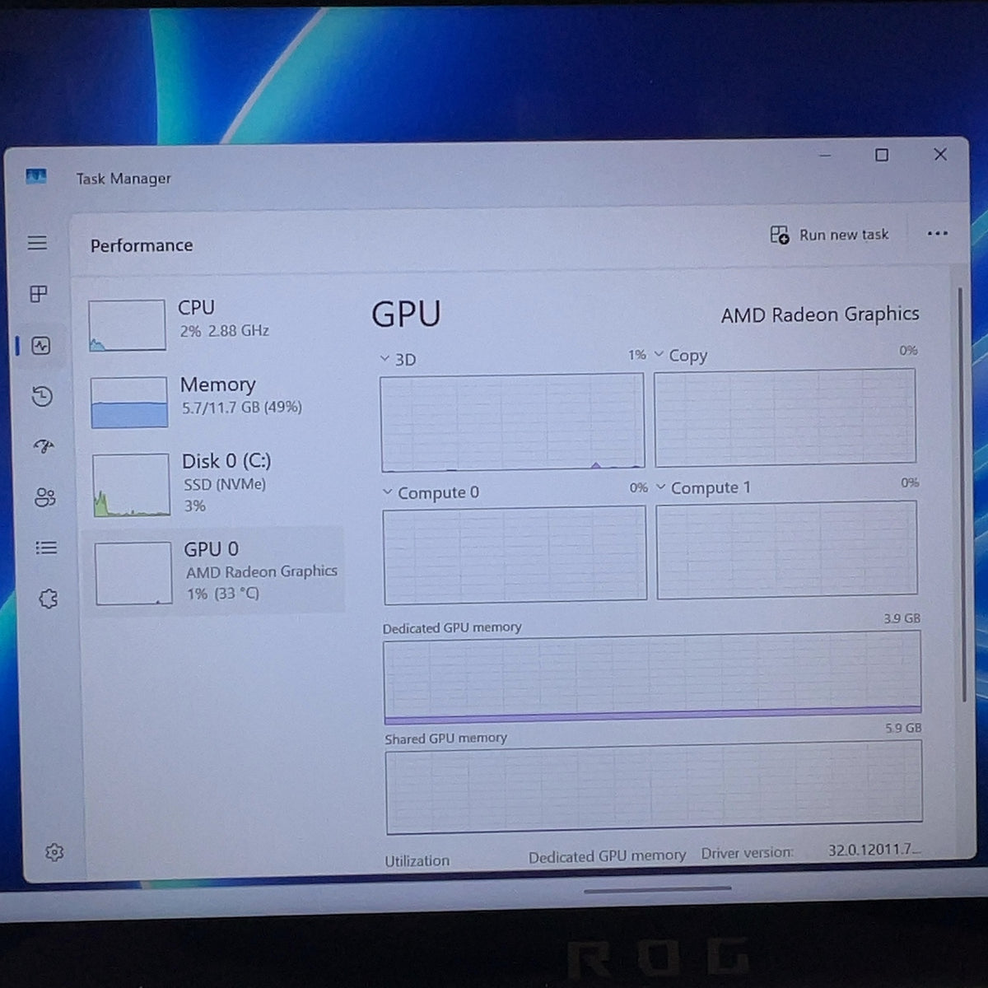
Task: Open the Services puzzle icon page
Action: (x=49, y=599)
